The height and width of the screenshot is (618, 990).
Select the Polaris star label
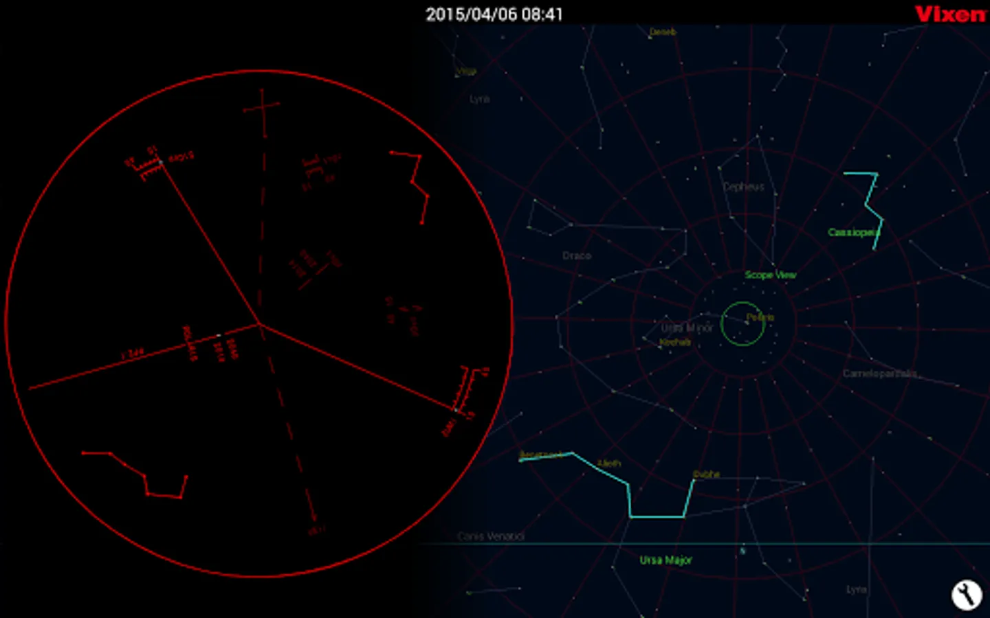(760, 317)
